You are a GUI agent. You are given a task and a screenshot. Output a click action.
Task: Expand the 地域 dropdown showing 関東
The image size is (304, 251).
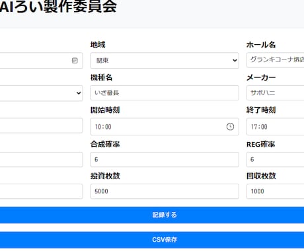tap(165, 61)
